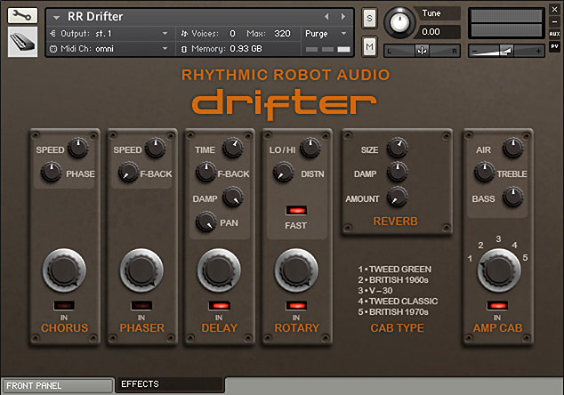The width and height of the screenshot is (564, 395).
Task: Minimize the instrument header view
Action: [554, 21]
